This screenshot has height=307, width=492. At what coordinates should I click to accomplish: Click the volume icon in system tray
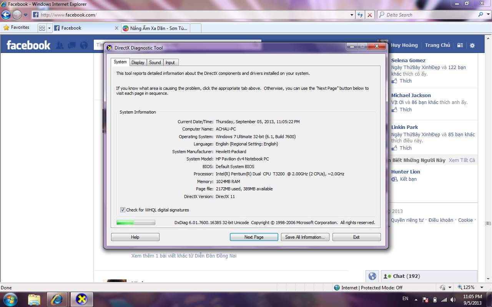click(453, 300)
